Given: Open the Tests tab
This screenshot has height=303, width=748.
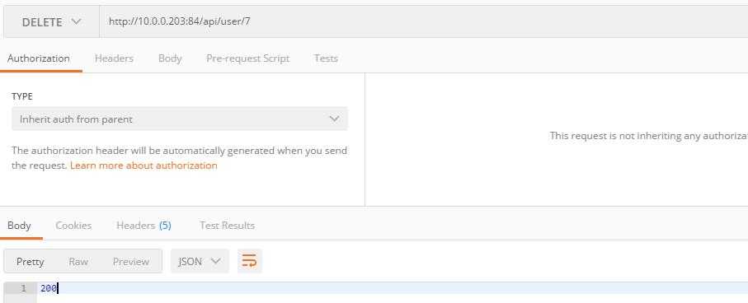Looking at the screenshot, I should click(326, 58).
